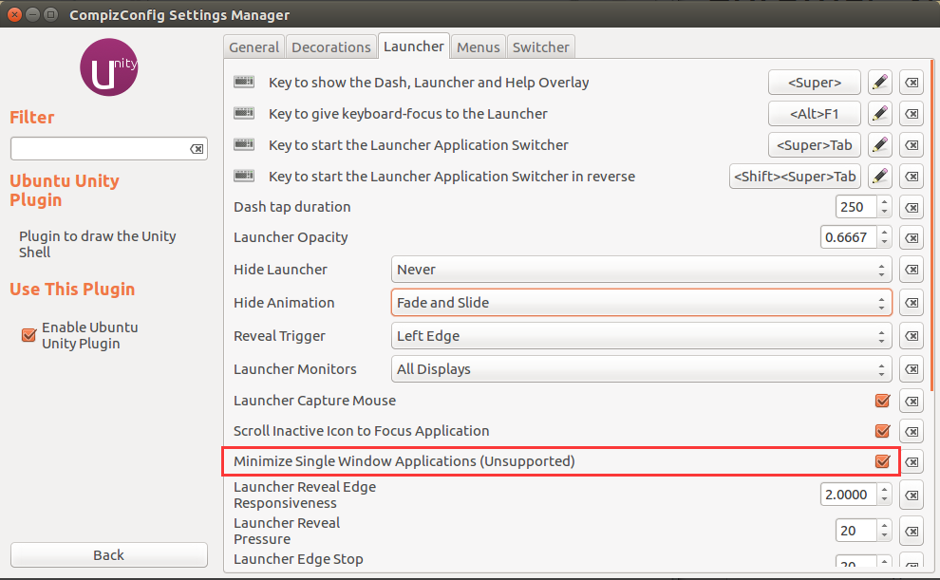
Task: Uncheck Launcher Capture Mouse
Action: [883, 401]
